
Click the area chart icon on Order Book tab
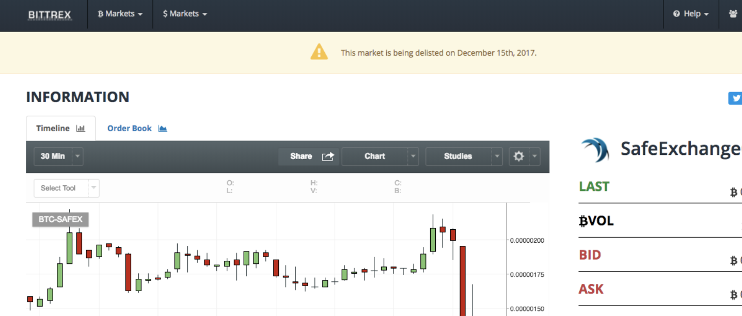coord(163,129)
